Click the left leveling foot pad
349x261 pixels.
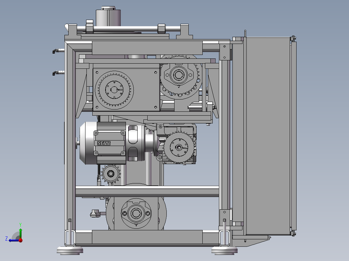click(70, 250)
